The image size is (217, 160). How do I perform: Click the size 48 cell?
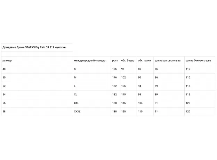[x=4, y=69]
